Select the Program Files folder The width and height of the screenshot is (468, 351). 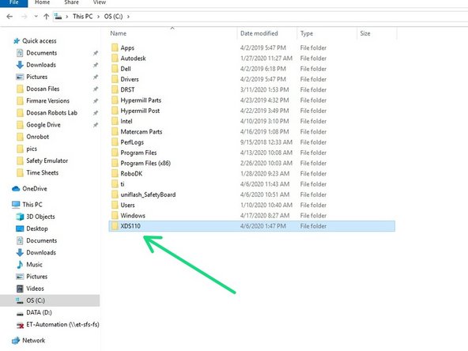(138, 153)
